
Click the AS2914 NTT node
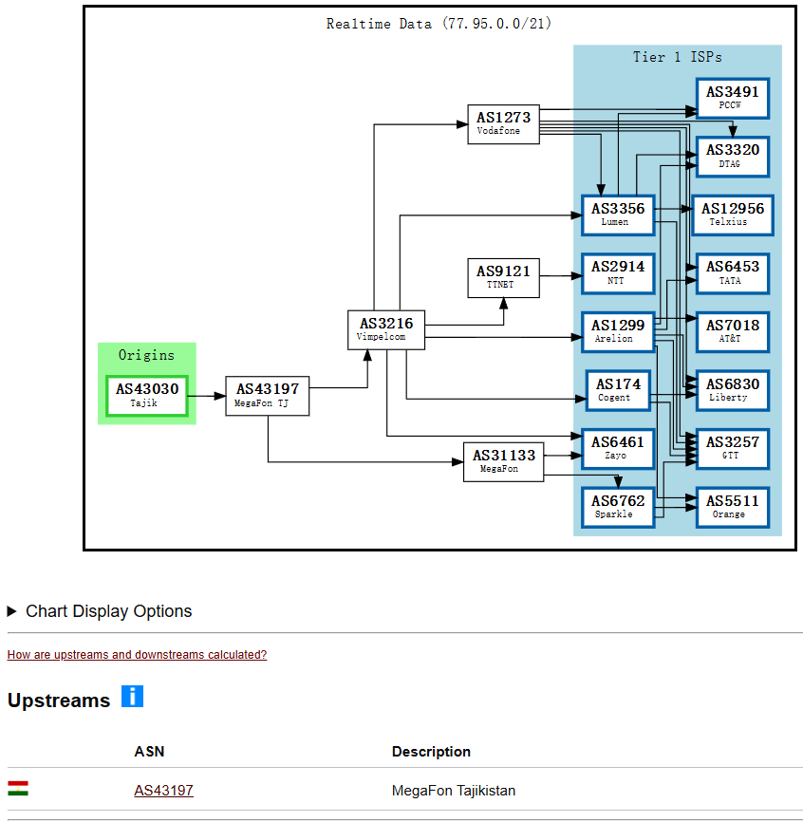click(618, 273)
